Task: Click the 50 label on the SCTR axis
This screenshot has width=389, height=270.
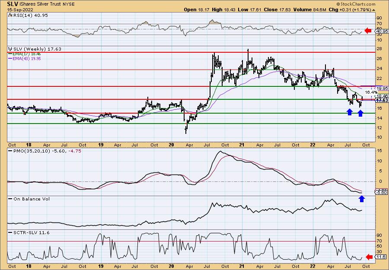Action: coord(379,246)
